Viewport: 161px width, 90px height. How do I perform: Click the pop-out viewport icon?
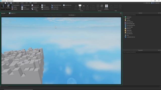(121, 13)
